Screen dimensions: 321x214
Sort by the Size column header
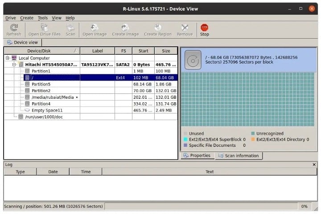tap(166, 51)
